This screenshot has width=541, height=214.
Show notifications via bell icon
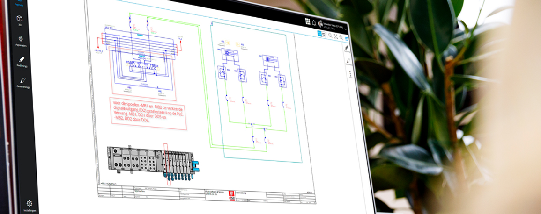point(314,22)
